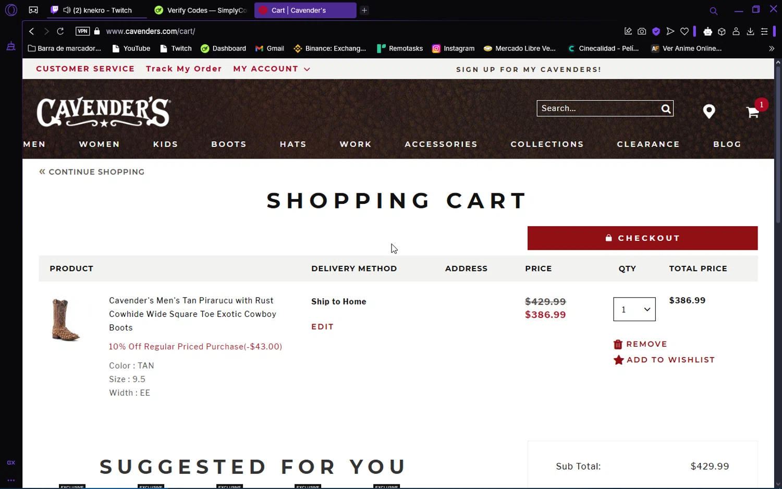
Task: Click the workspaces icon near tabs
Action: [33, 10]
